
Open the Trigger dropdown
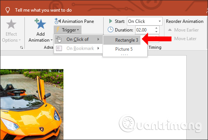click(x=68, y=30)
